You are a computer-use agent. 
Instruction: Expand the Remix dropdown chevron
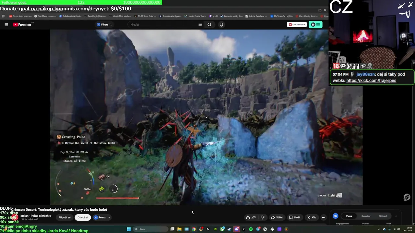109,217
